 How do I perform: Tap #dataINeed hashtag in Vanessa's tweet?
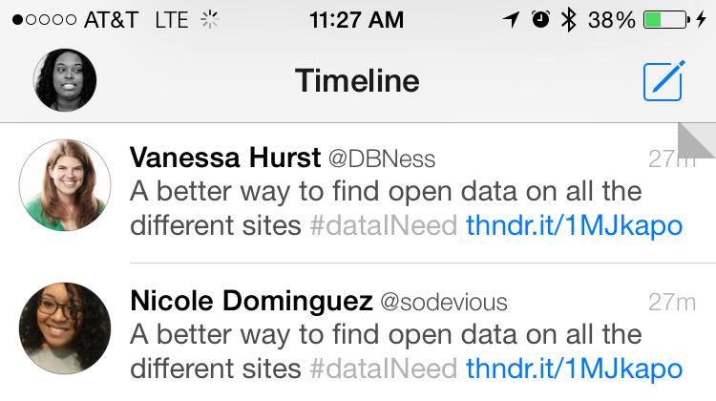tap(383, 225)
